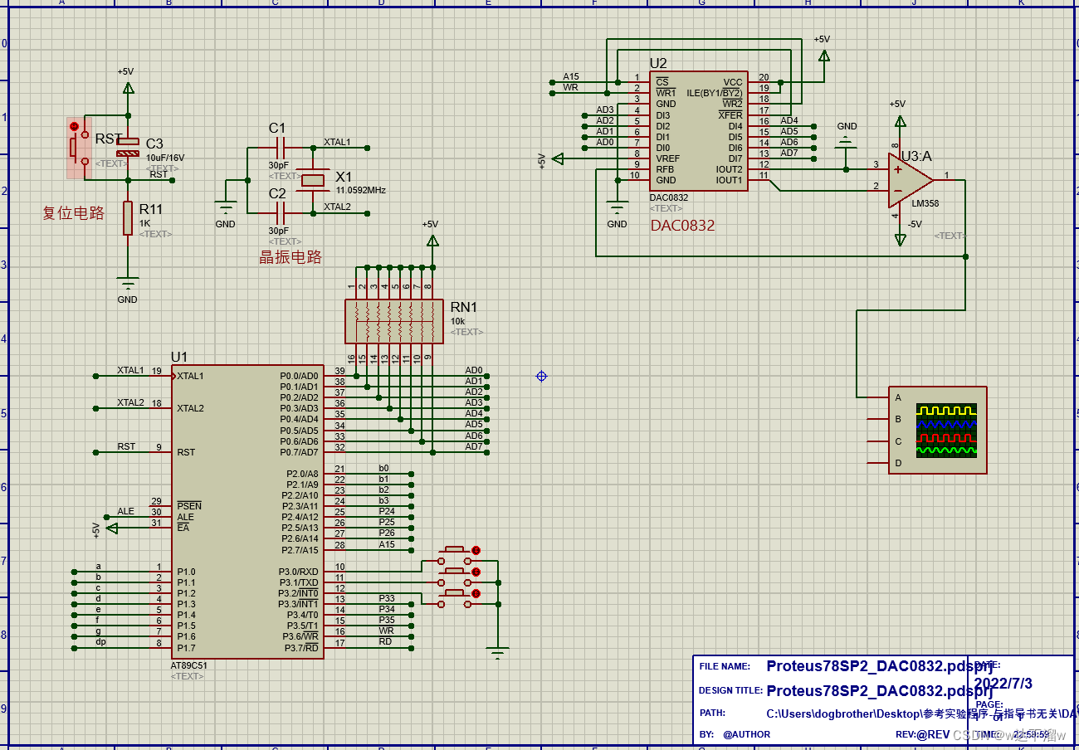
Task: Click the oscilloscope waveform display
Action: (x=946, y=431)
